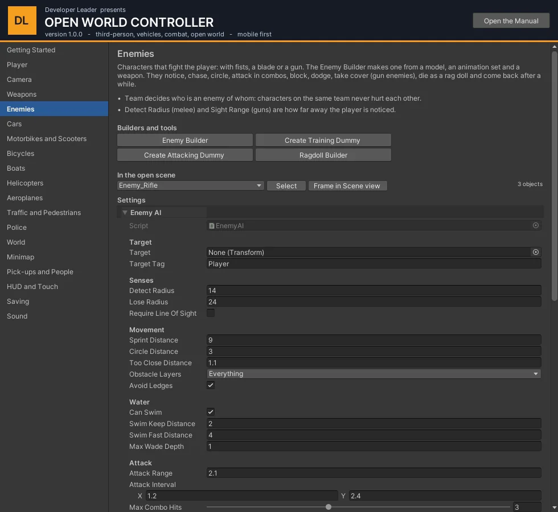Click the vertical scrollbar thumb
The image size is (558, 512).
pos(555,176)
